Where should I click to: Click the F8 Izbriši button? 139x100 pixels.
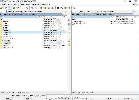click(x=108, y=99)
